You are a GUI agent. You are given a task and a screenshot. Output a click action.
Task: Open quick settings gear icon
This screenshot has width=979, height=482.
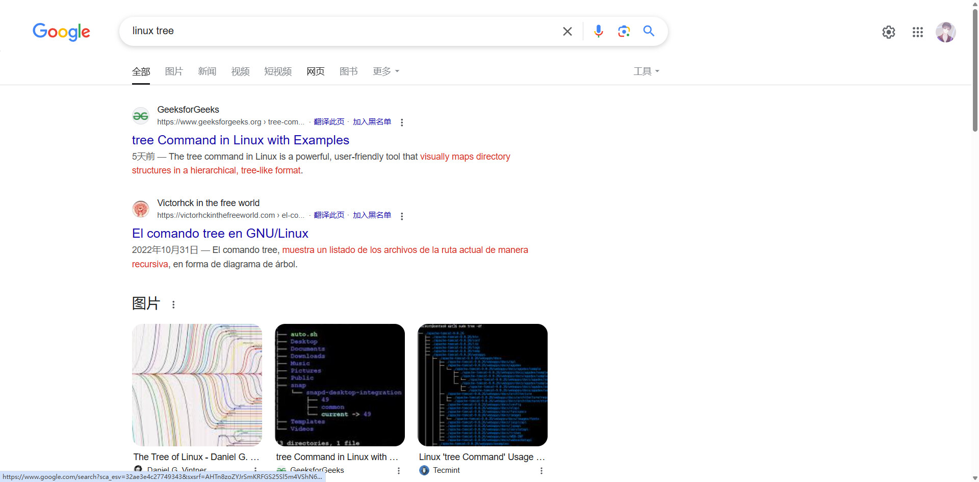889,32
